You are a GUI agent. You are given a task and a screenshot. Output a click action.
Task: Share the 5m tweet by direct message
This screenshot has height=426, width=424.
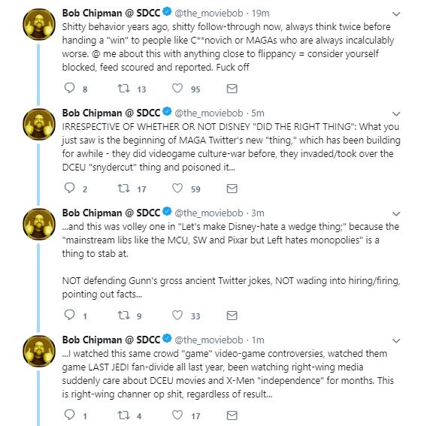232,189
